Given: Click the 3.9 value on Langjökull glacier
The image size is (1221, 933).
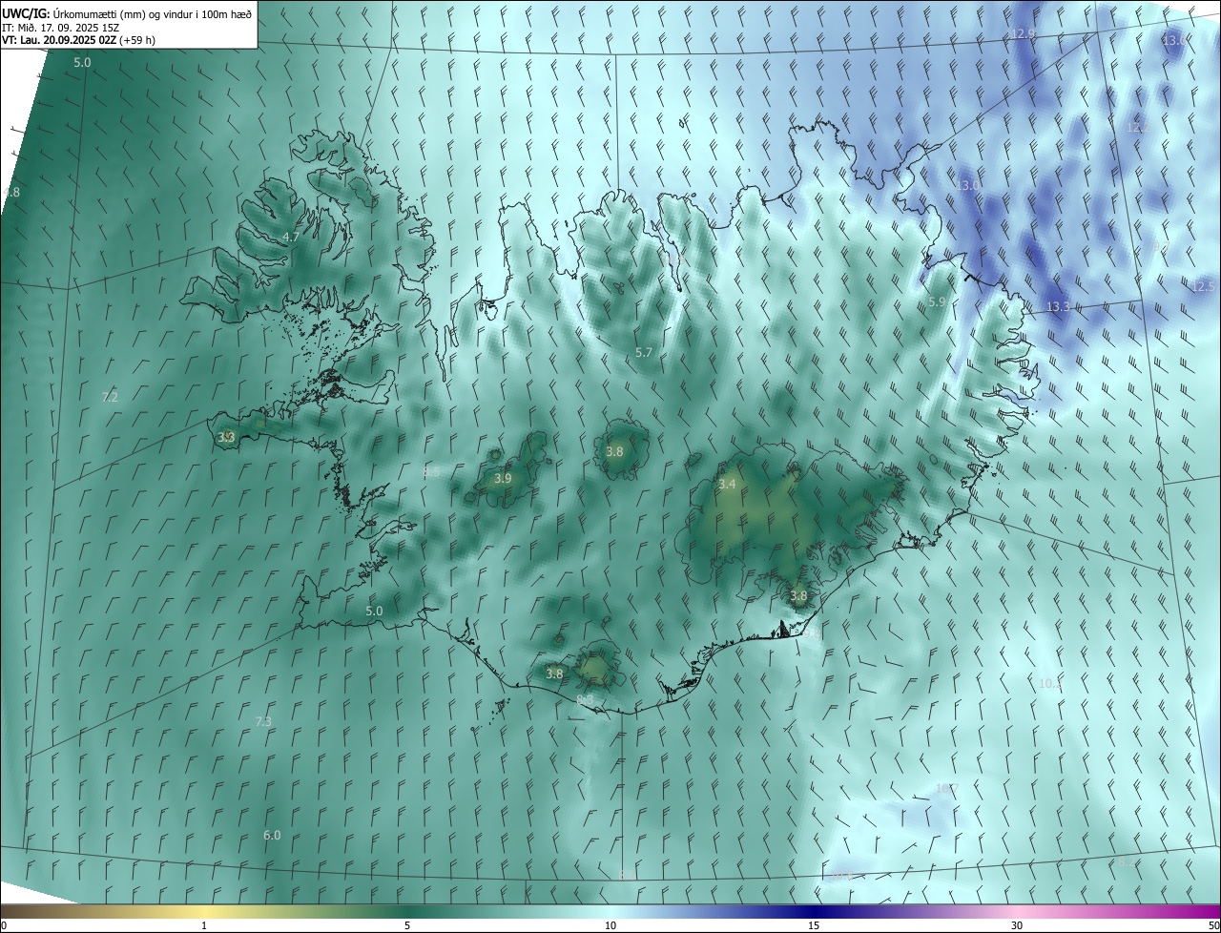Looking at the screenshot, I should tap(503, 478).
